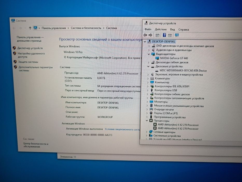Collapse the DESKTOP-DENF6KL root node
The width and height of the screenshot is (242, 182).
[145, 42]
